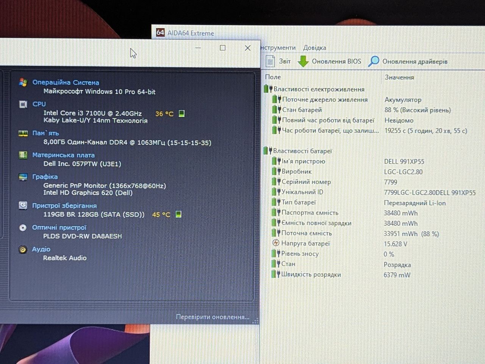Click the battery icon beside Властивості батареї

click(x=268, y=151)
